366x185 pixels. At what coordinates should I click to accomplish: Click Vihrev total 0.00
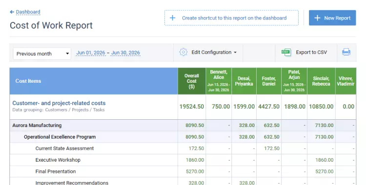348,107
